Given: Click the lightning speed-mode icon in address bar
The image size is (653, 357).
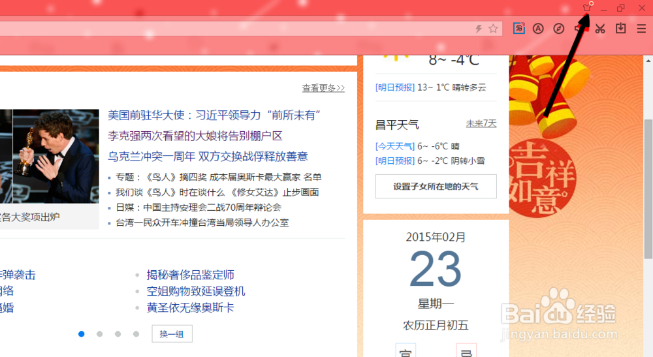Looking at the screenshot, I should (x=479, y=29).
